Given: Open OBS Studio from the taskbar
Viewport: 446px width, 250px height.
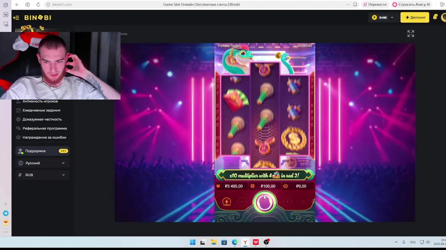Looking at the screenshot, I should 267,242.
